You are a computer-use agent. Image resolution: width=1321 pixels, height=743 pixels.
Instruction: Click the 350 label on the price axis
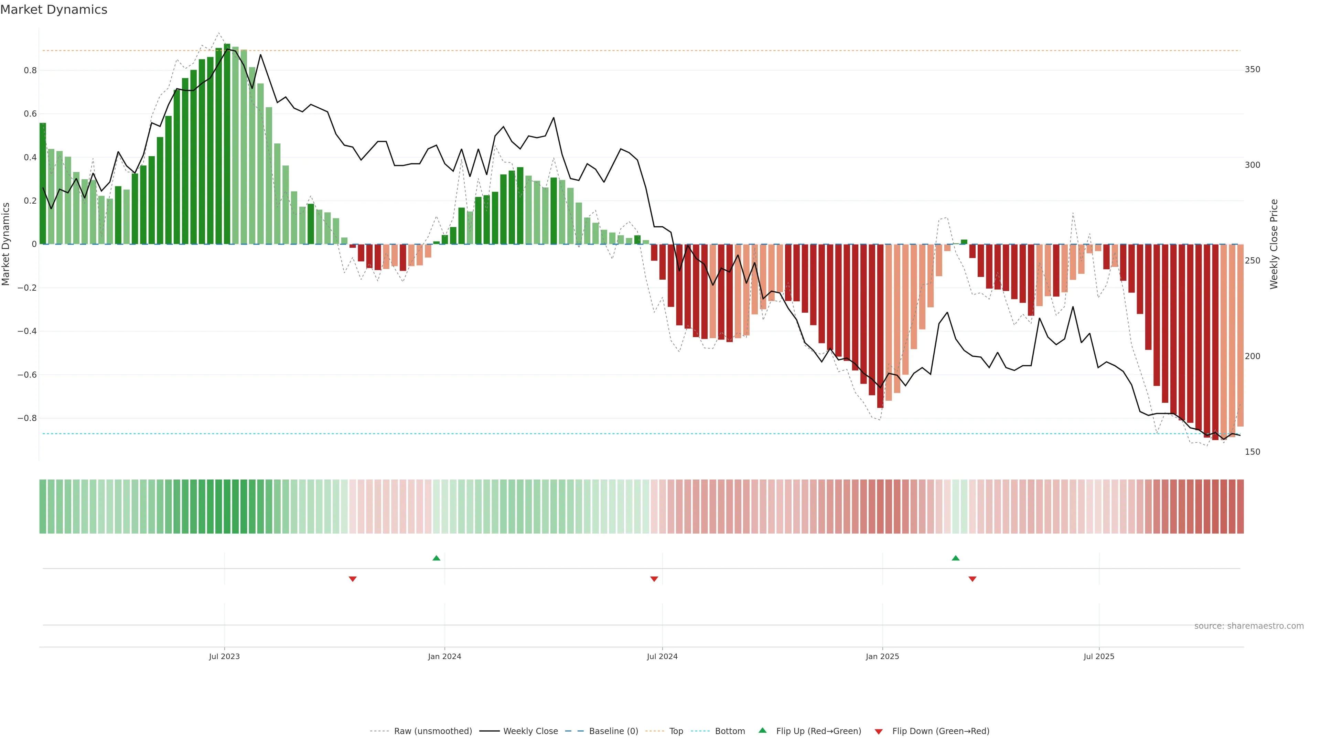tap(1252, 69)
